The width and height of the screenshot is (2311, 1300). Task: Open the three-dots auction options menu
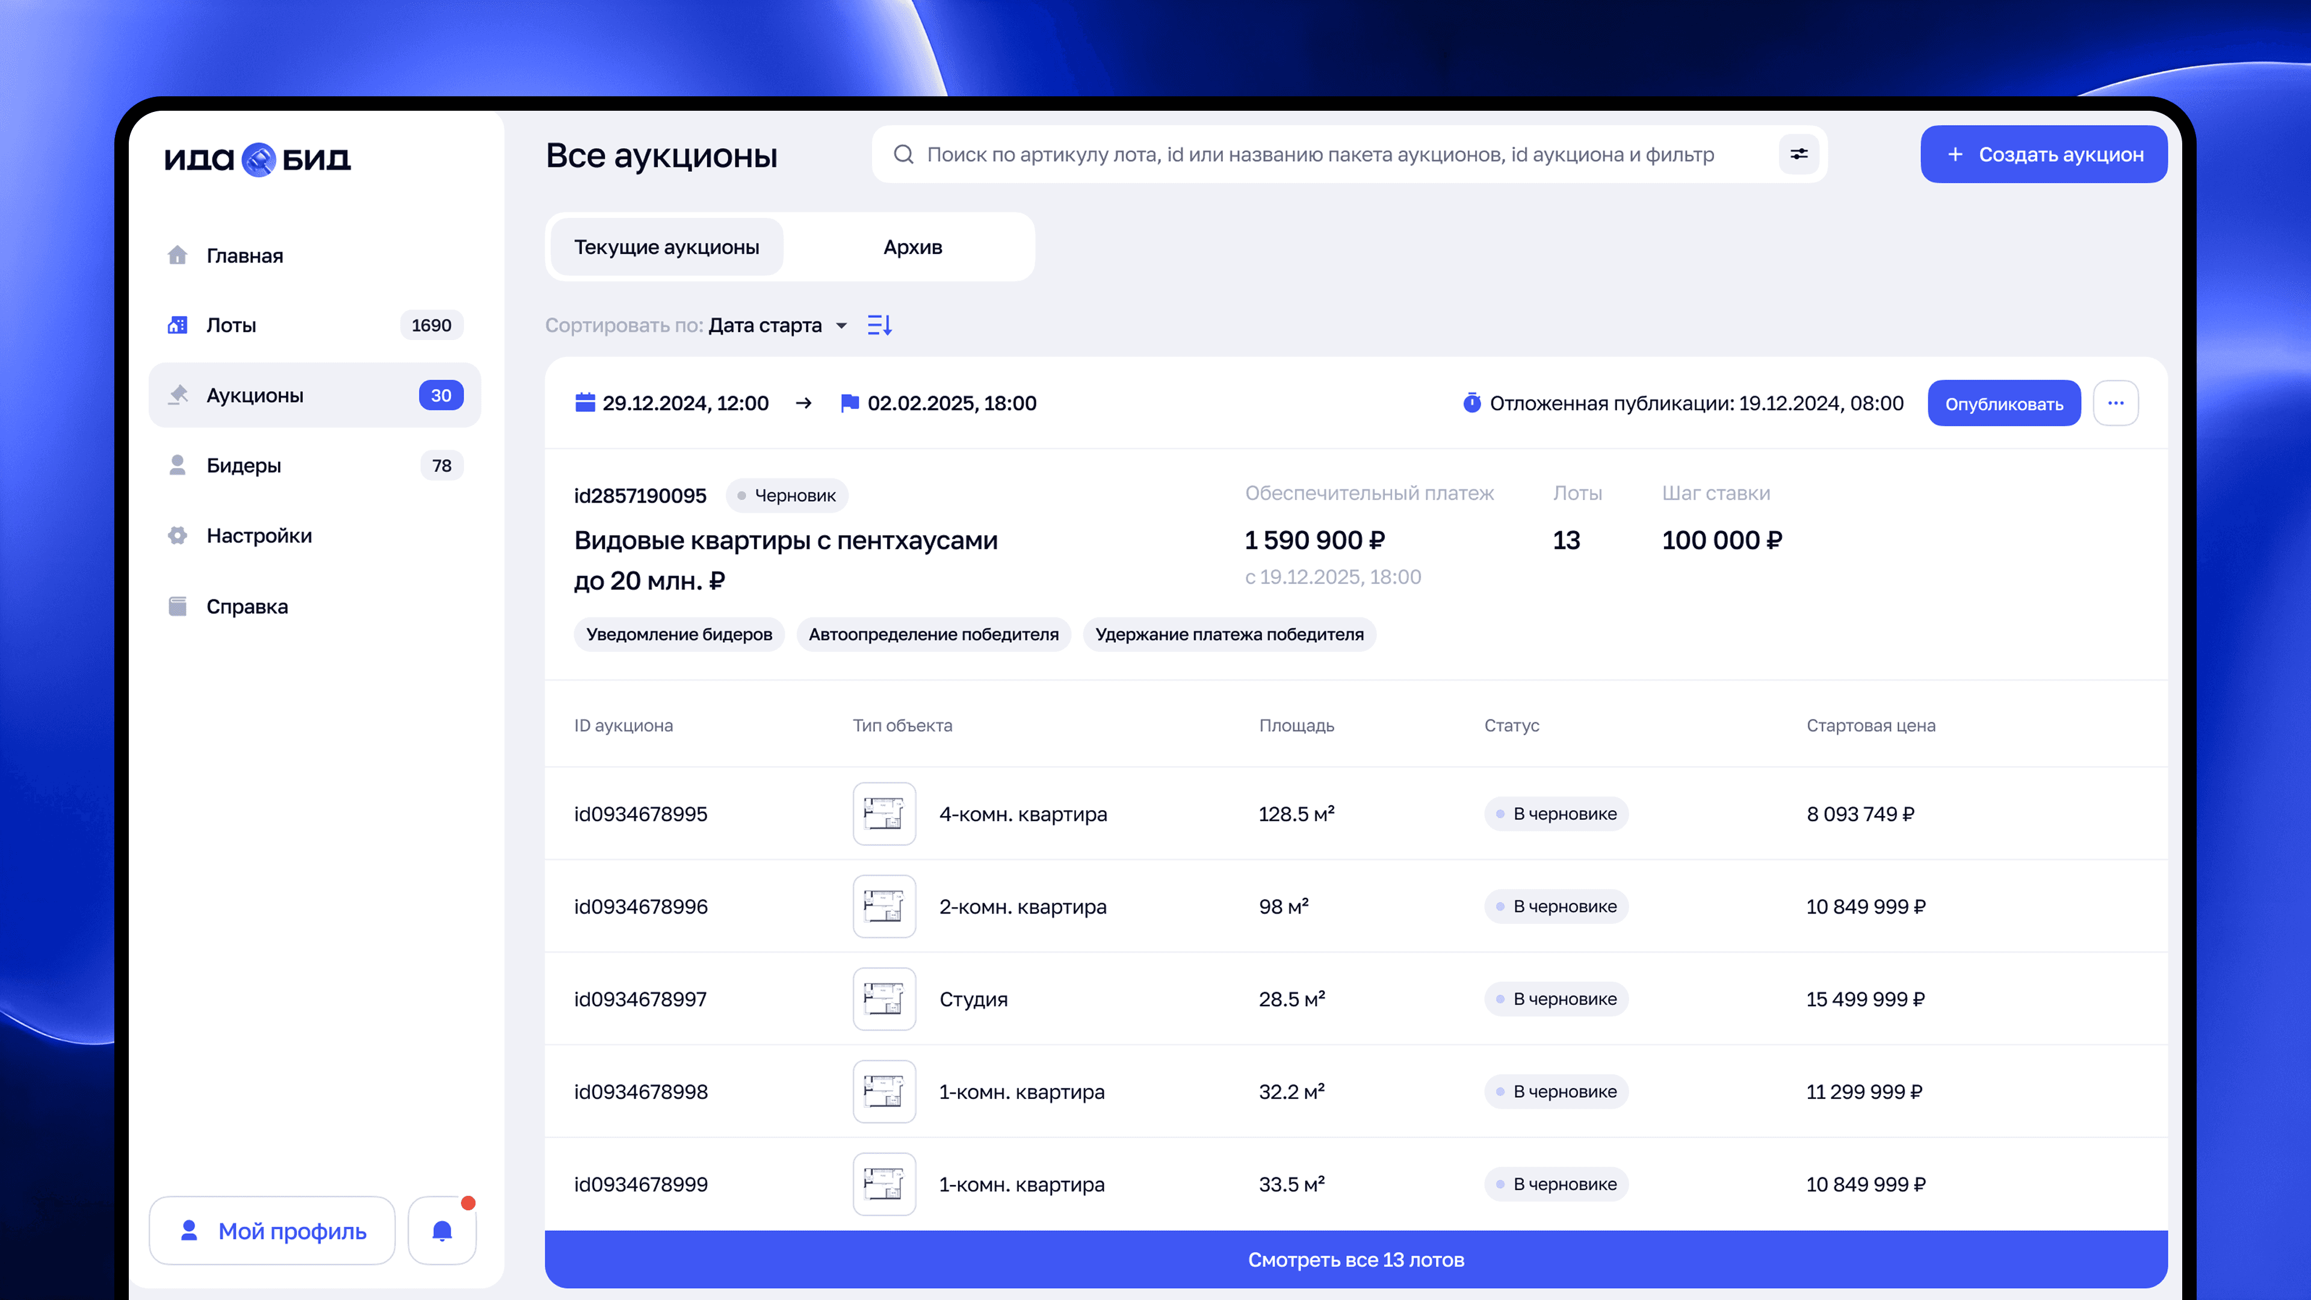point(2115,403)
